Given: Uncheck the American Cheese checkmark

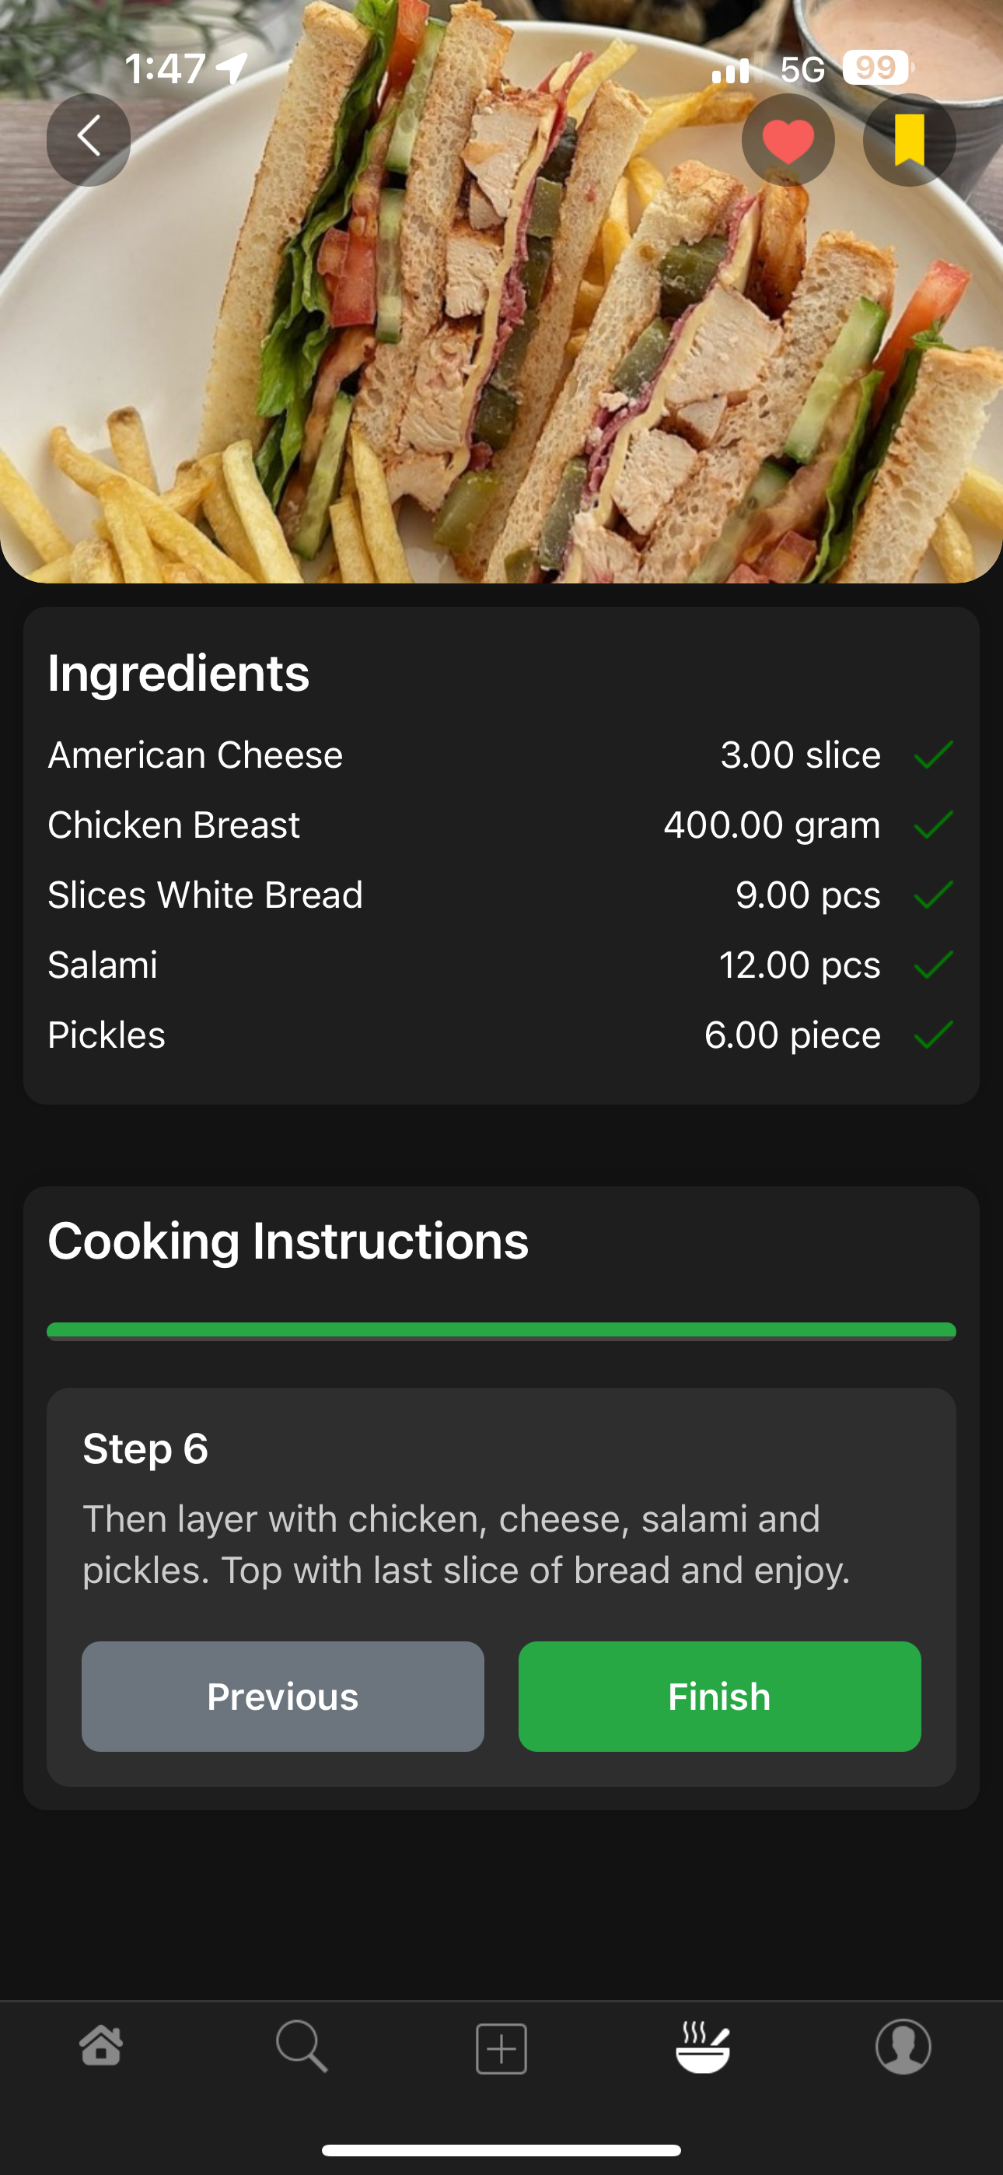Looking at the screenshot, I should coord(933,755).
